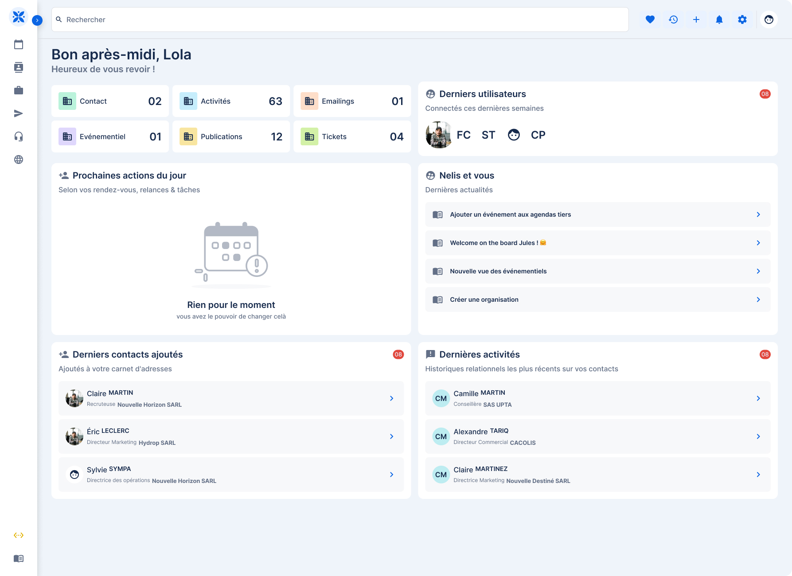Click the plus icon to add new
The image size is (792, 576).
(696, 19)
